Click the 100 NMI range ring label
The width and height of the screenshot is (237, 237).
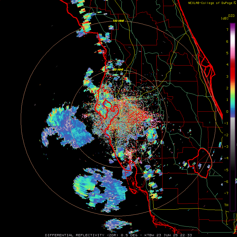tap(118, 21)
